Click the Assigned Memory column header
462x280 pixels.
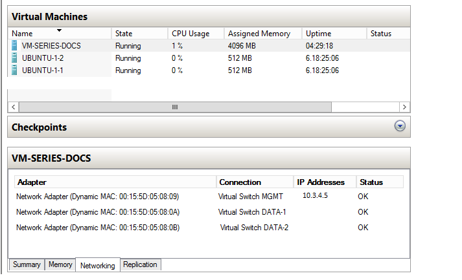(x=259, y=34)
